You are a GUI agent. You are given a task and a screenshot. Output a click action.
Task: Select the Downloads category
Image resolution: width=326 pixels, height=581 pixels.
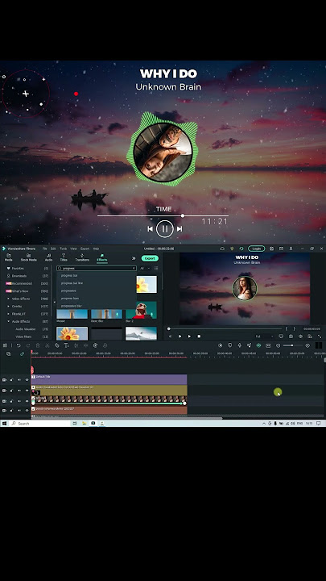click(x=19, y=276)
